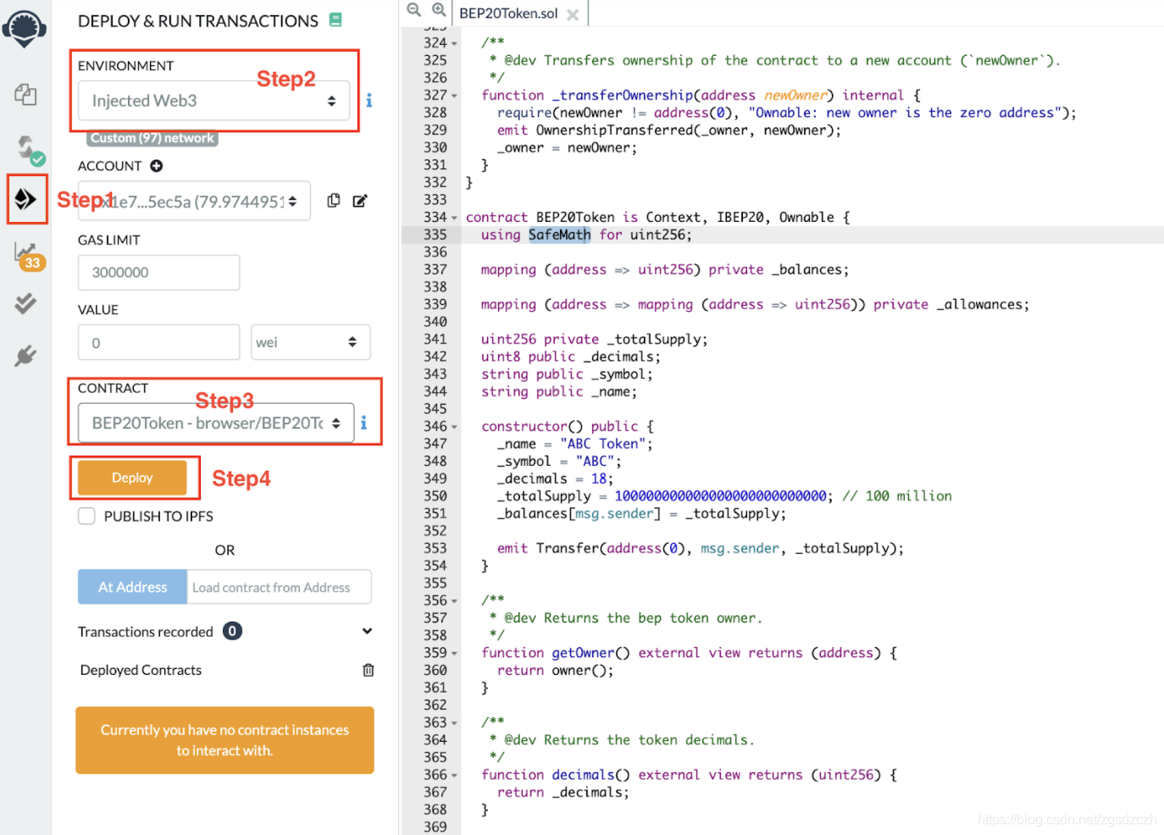1164x835 pixels.
Task: Switch to the BEP20Token.sol tab
Action: pos(508,14)
